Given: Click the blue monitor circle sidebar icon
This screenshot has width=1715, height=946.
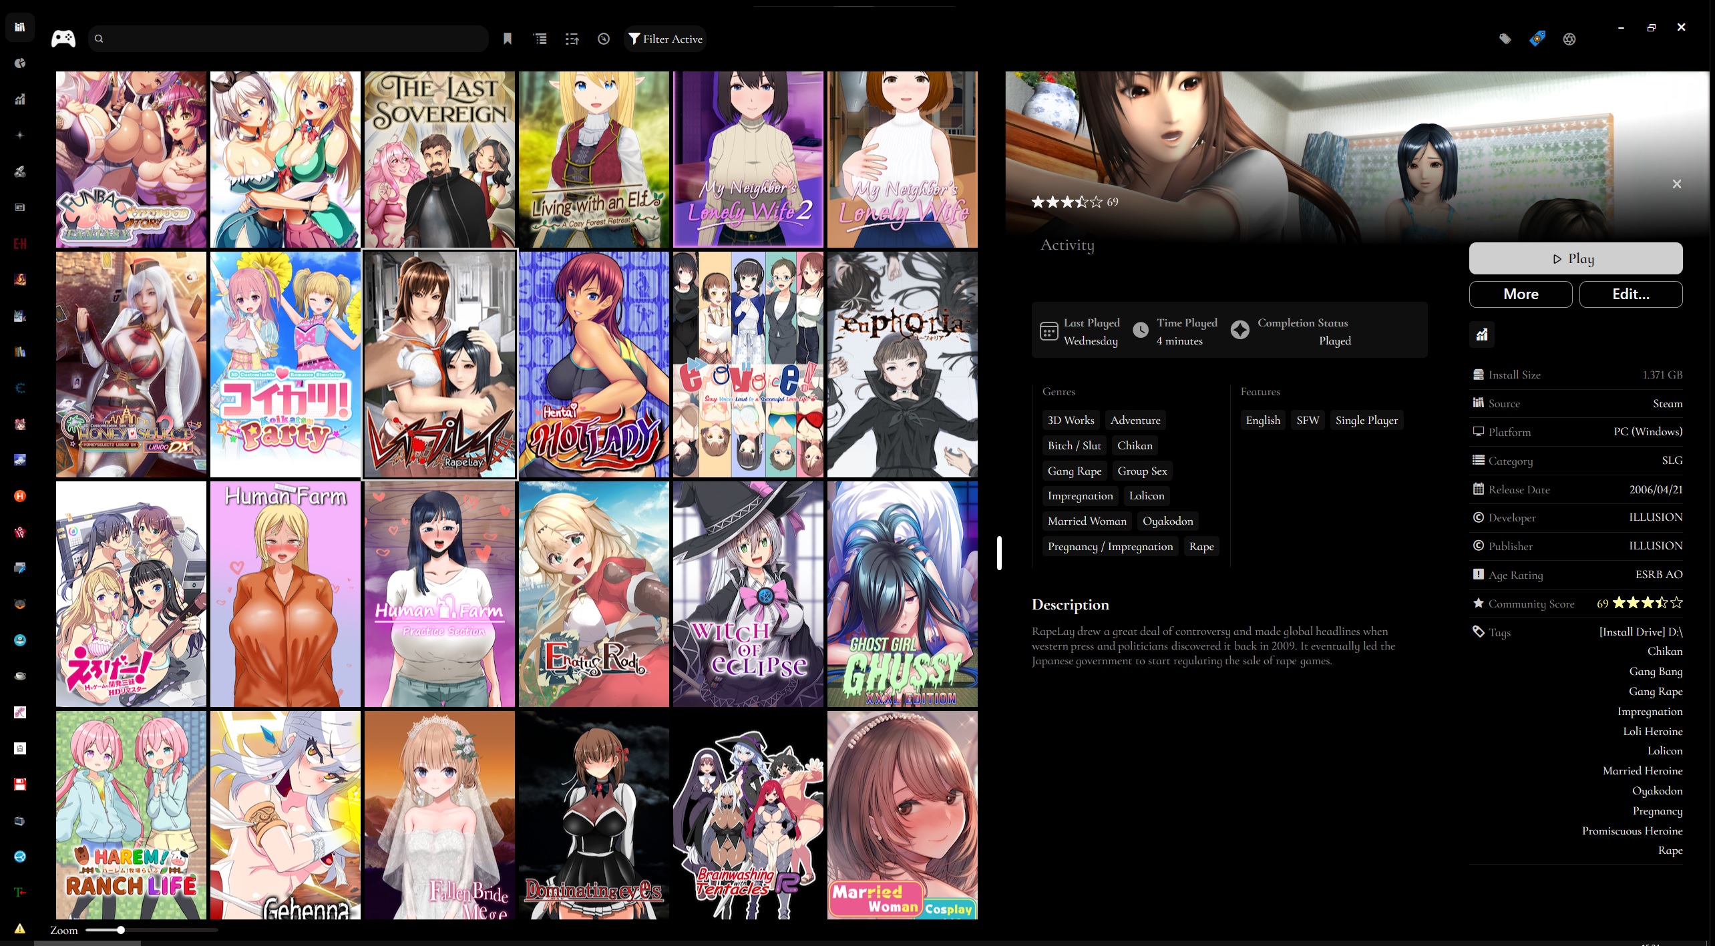Looking at the screenshot, I should [20, 640].
